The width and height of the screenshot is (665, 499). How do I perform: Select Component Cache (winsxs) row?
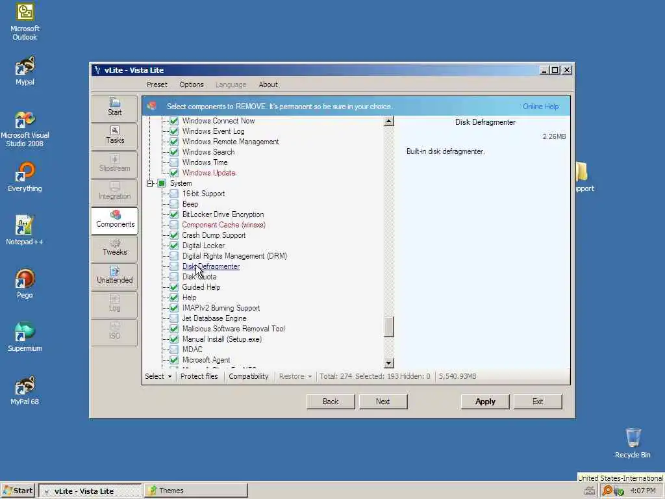point(223,225)
